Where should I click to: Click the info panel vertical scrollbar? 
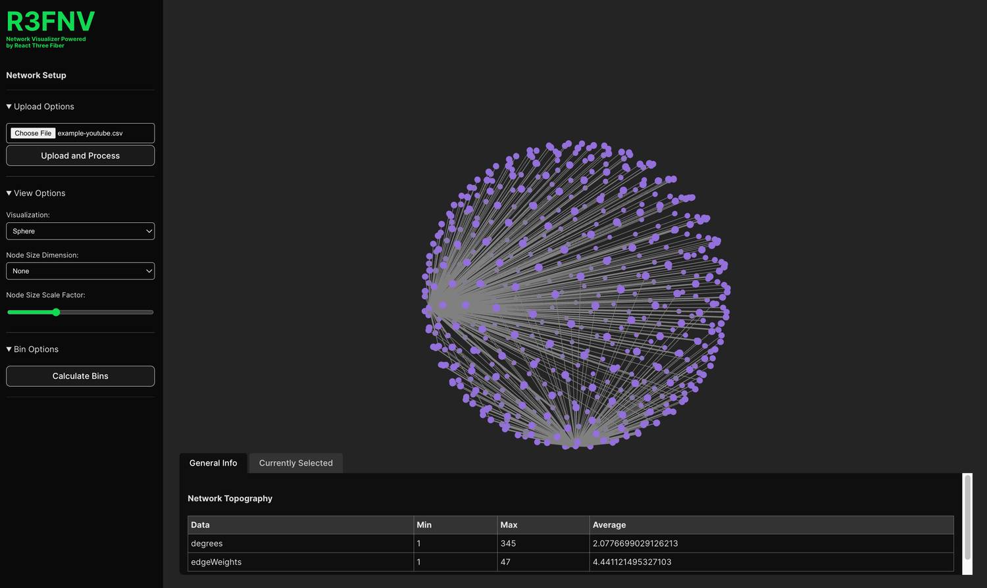click(x=967, y=516)
